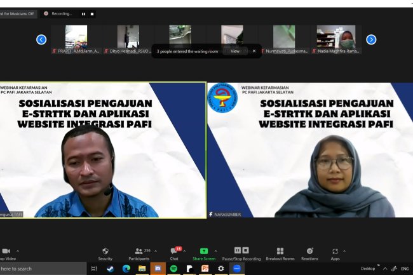Toggle Stop Video camera button
Screen dimensions: 413x275
[6, 254]
